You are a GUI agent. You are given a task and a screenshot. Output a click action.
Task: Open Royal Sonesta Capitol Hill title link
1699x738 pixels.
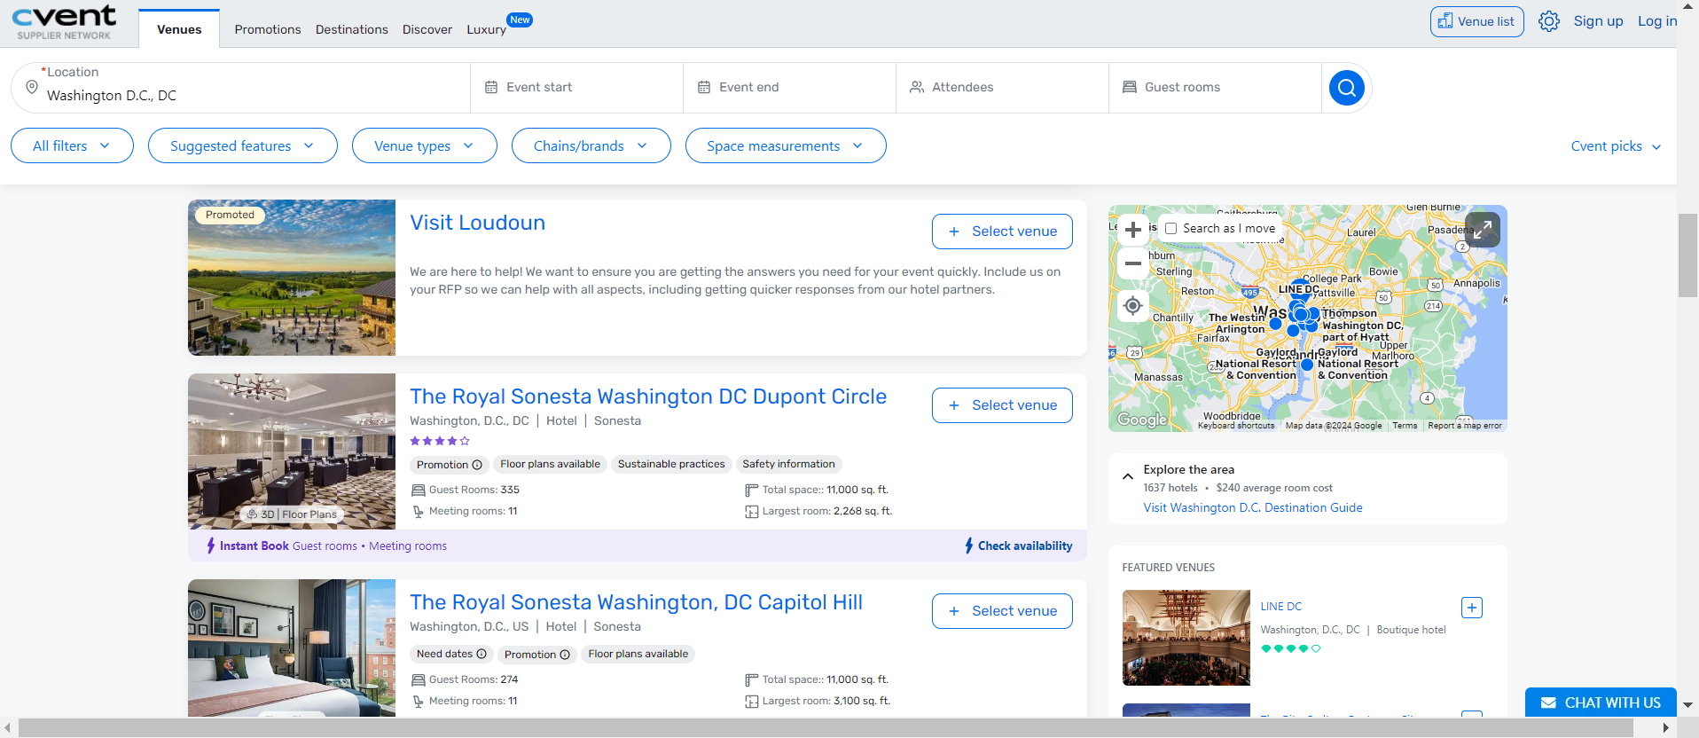coord(636,602)
